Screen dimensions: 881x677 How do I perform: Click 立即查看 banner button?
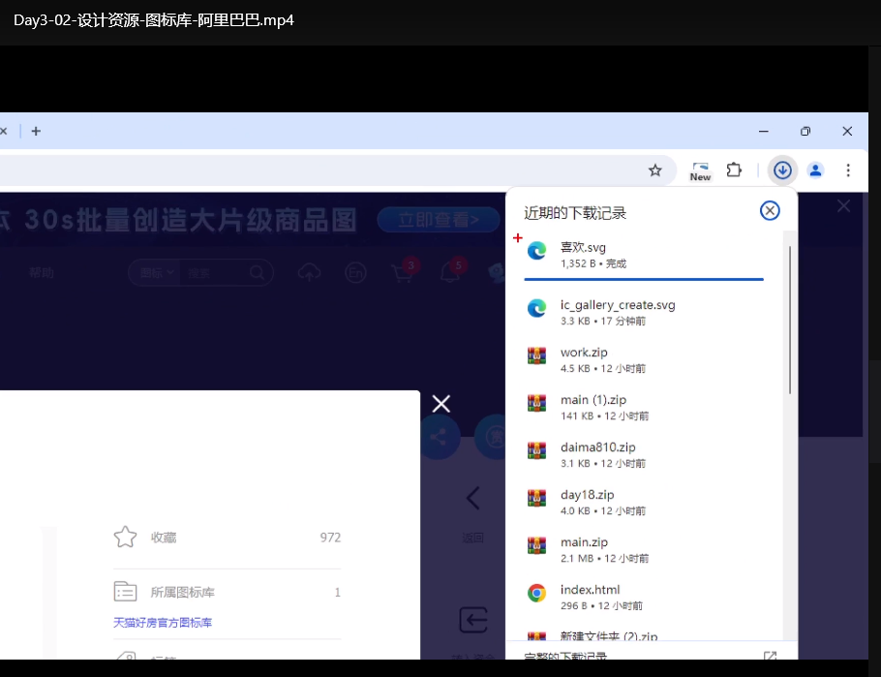(x=439, y=219)
